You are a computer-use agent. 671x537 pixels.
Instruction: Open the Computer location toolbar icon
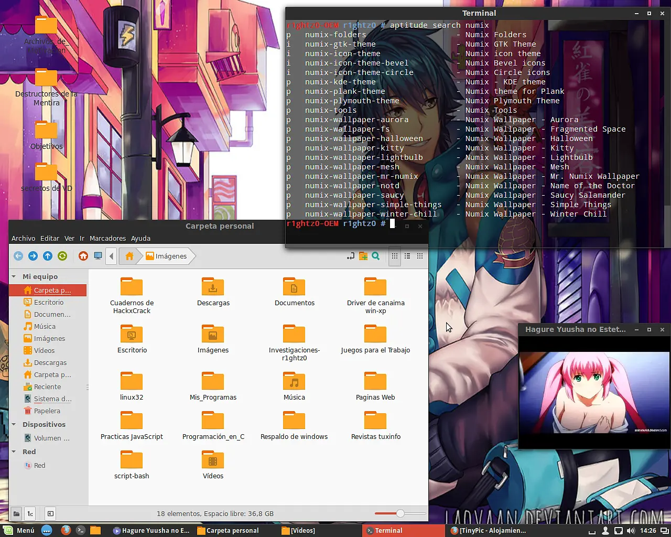pyautogui.click(x=98, y=256)
